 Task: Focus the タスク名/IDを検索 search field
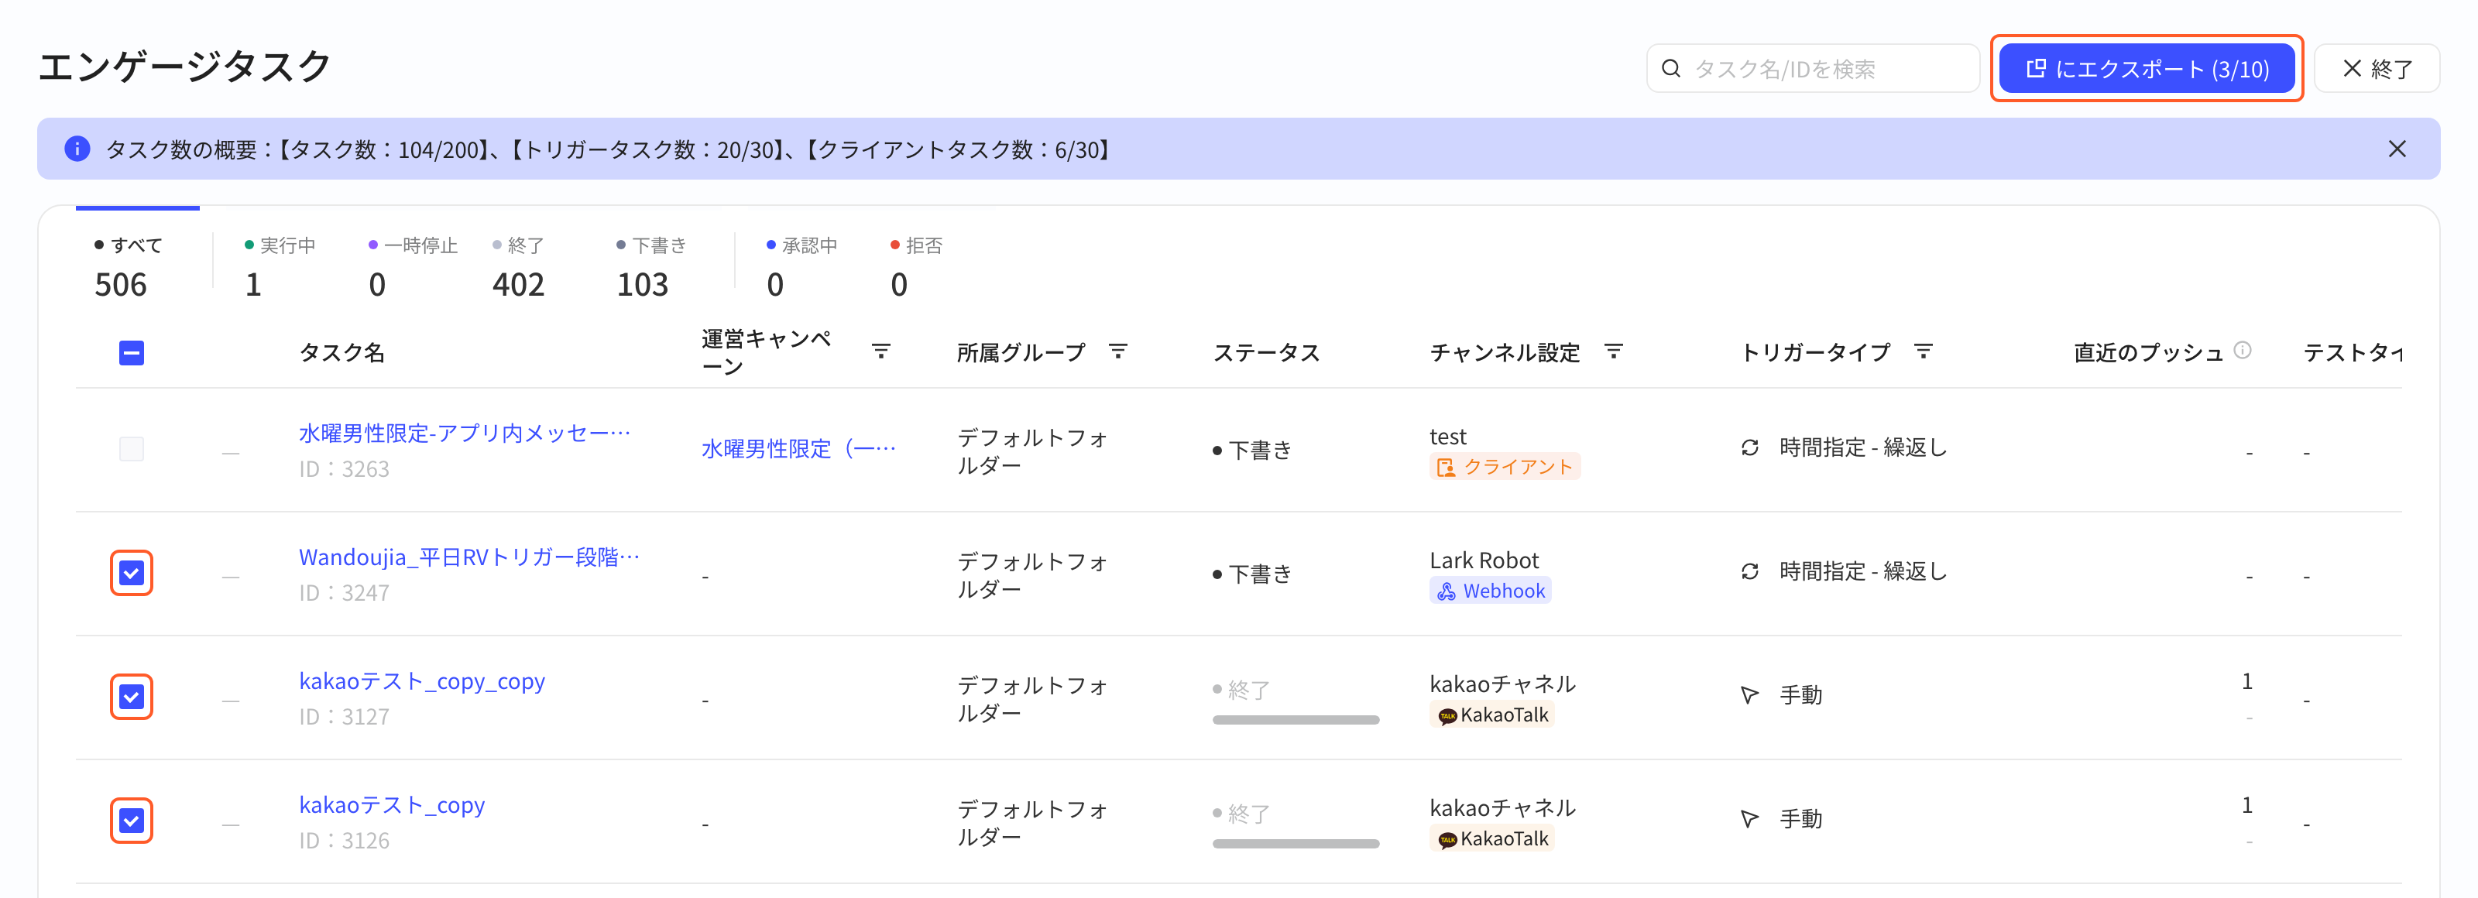(x=1812, y=68)
